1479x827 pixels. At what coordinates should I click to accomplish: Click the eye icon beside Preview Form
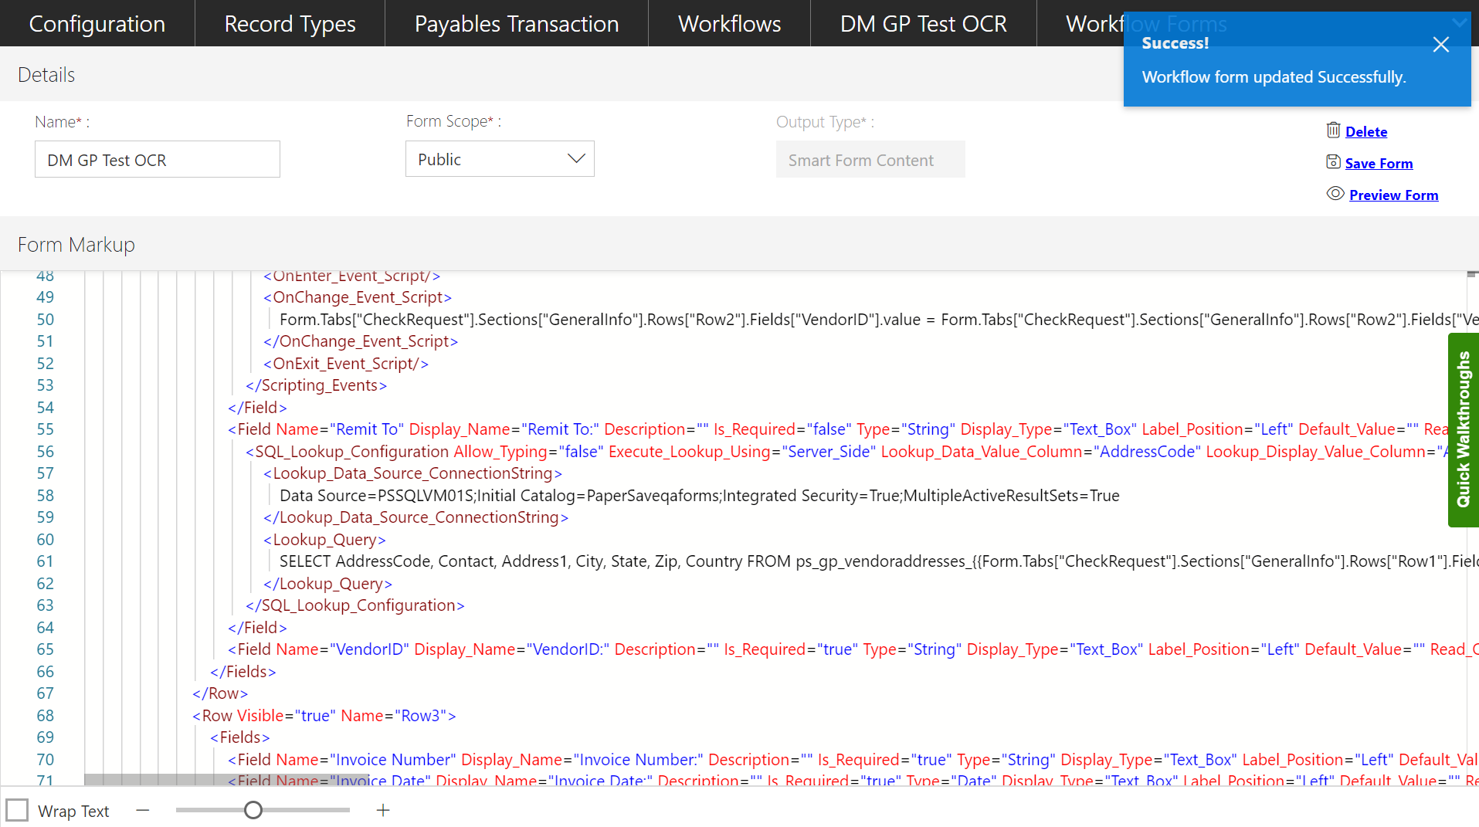(x=1335, y=194)
